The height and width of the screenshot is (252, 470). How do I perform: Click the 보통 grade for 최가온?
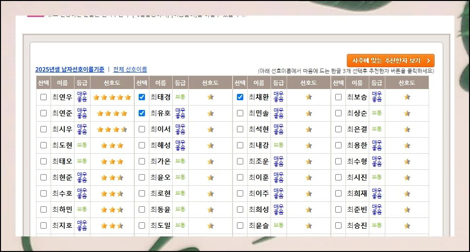coord(180,162)
